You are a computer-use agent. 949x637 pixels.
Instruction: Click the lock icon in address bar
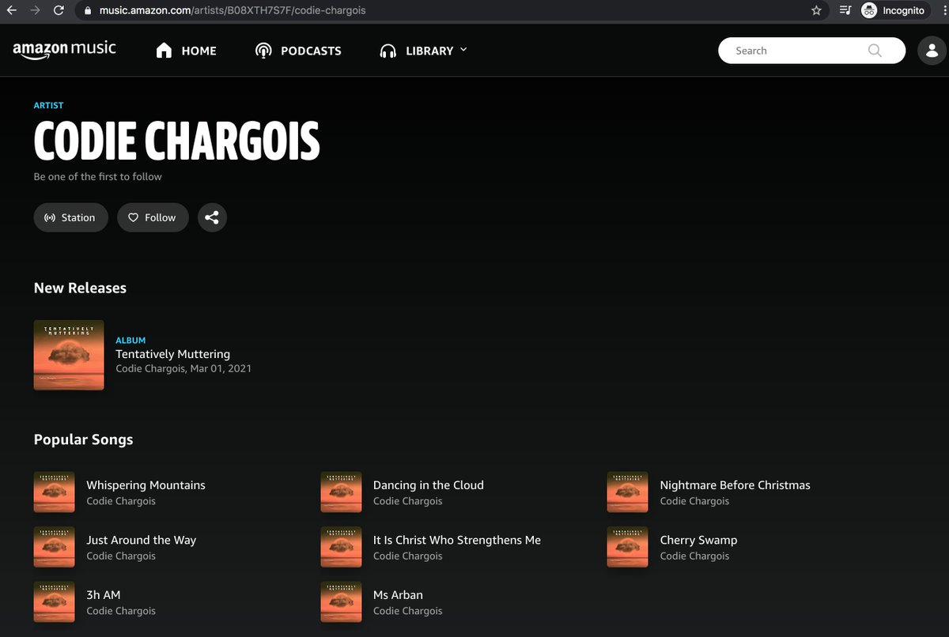[x=88, y=10]
